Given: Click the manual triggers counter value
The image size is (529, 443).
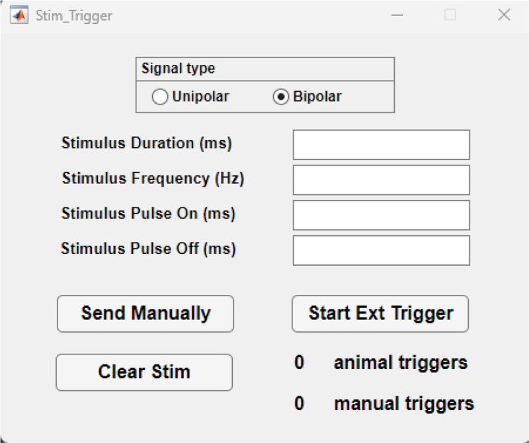Looking at the screenshot, I should (300, 403).
